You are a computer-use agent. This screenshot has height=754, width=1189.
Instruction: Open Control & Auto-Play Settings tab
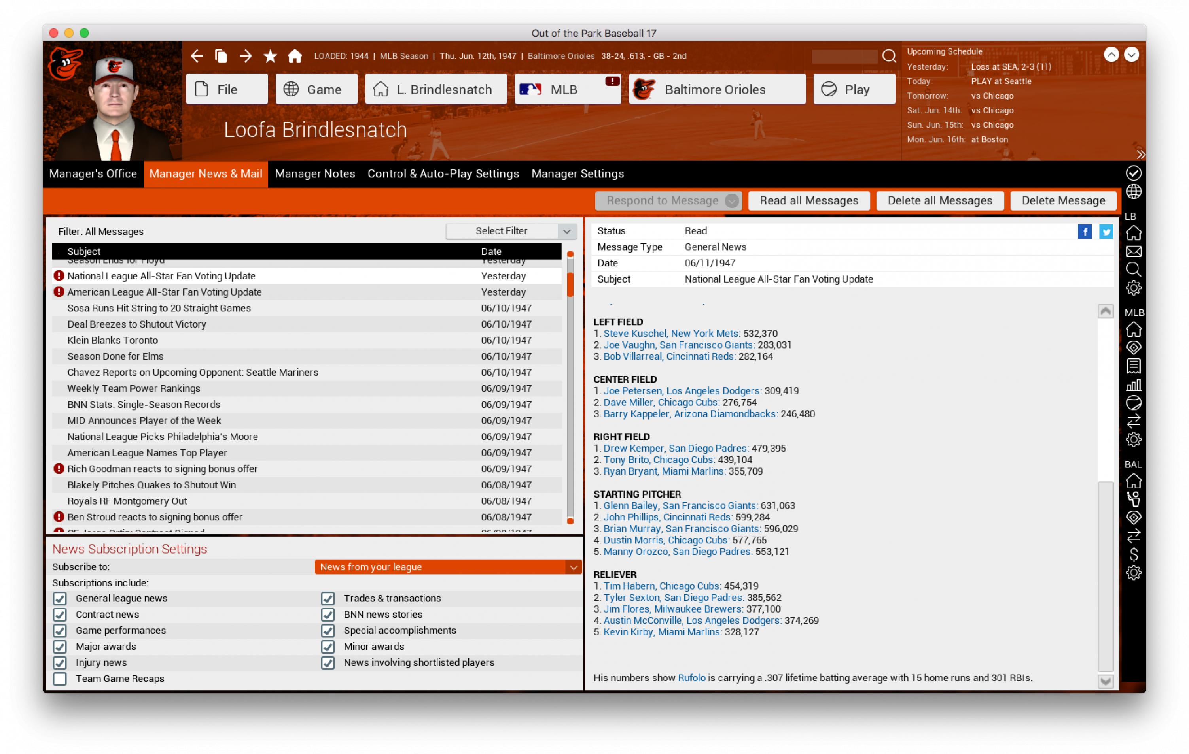pyautogui.click(x=443, y=174)
